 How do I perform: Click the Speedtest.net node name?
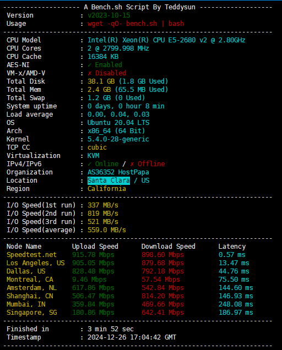click(x=32, y=255)
